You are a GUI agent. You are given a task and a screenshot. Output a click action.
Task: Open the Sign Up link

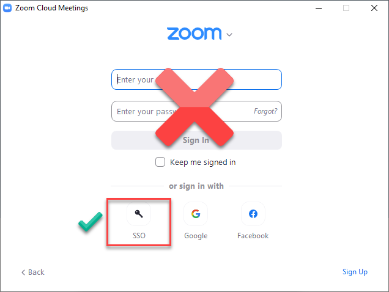pyautogui.click(x=355, y=272)
